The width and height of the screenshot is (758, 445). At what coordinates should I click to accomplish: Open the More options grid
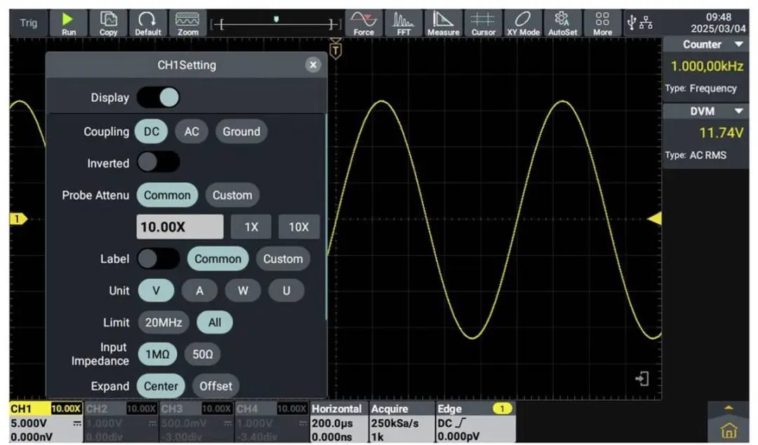[x=602, y=23]
